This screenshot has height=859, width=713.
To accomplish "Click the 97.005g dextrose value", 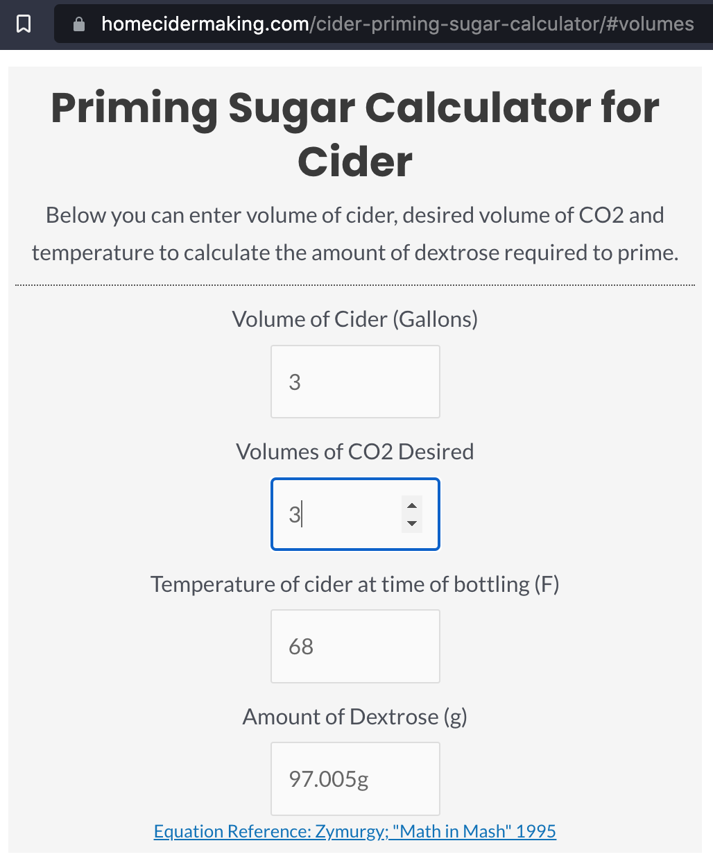I will pyautogui.click(x=329, y=779).
